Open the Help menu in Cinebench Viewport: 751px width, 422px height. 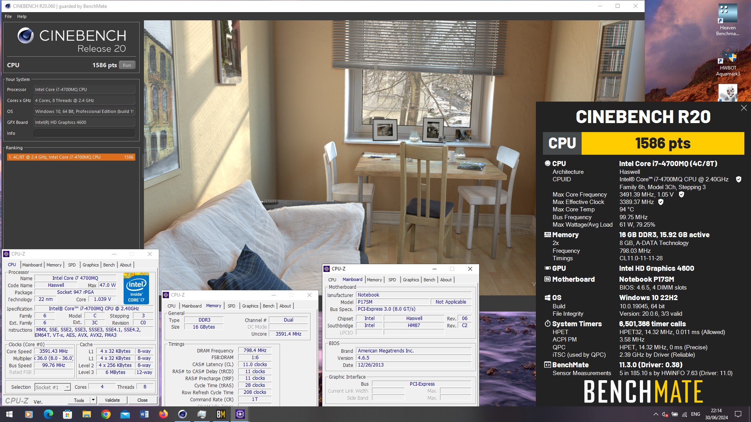[22, 16]
